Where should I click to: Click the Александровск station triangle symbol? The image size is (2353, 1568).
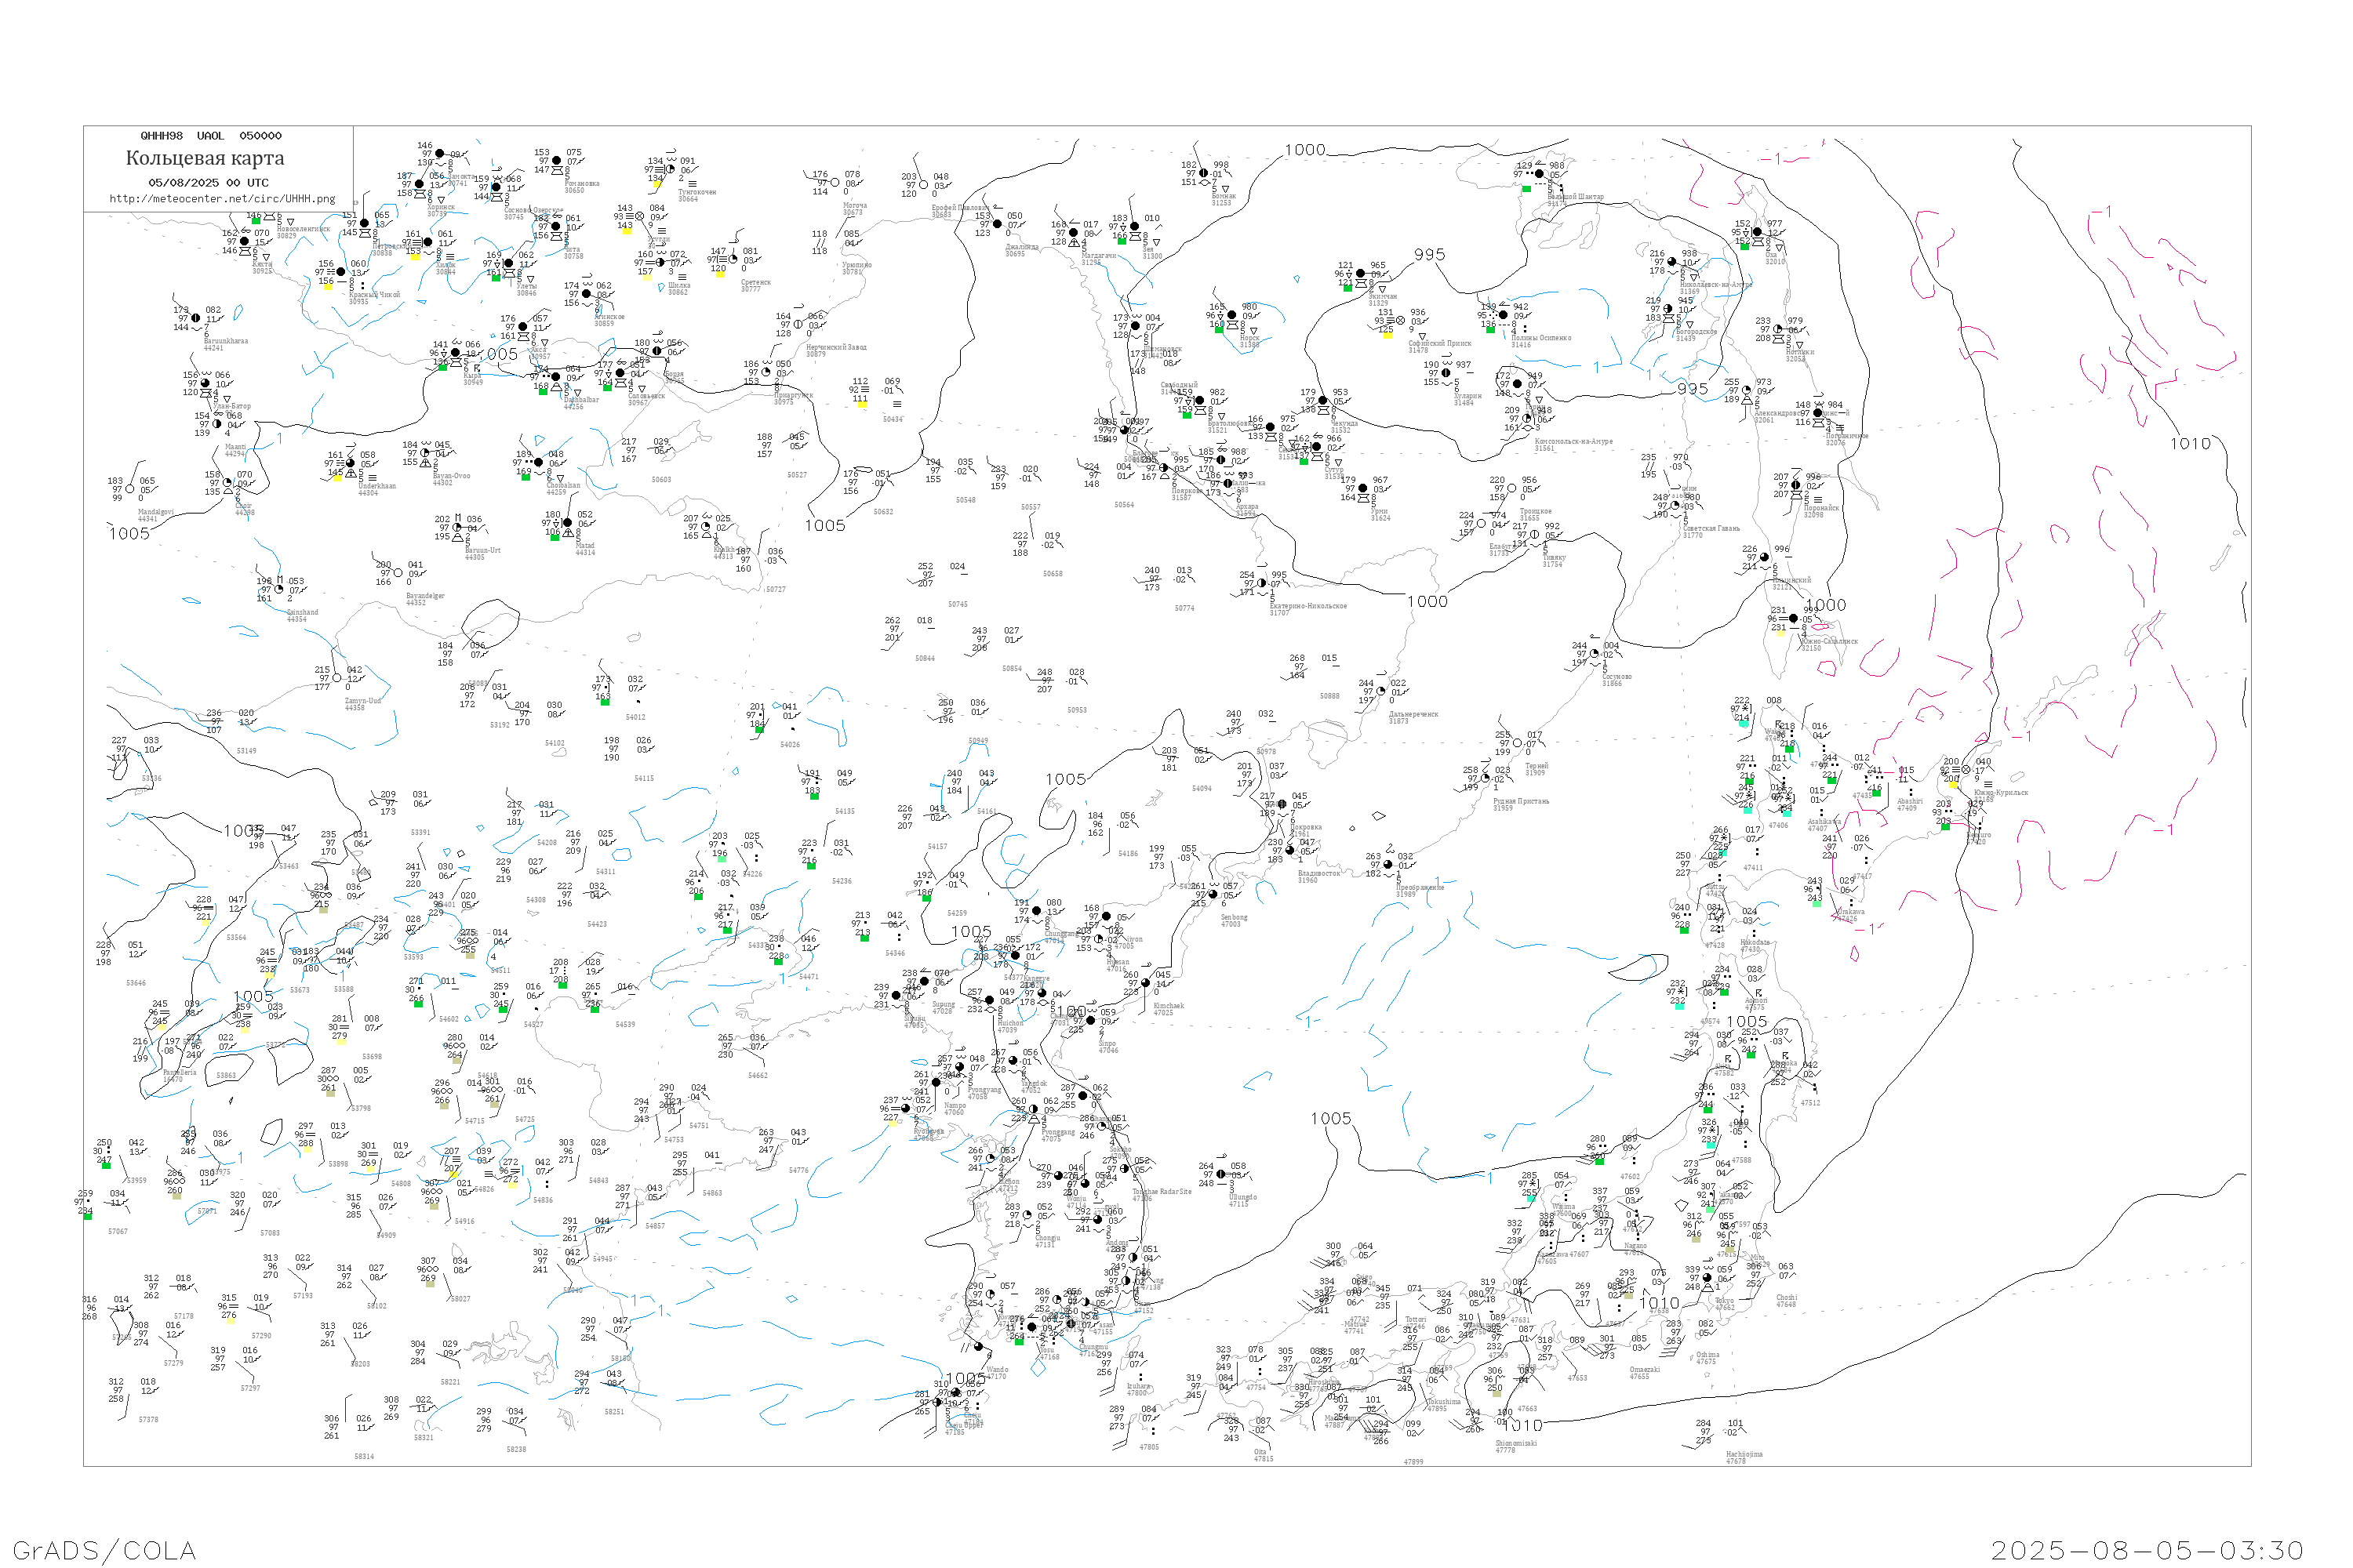pyautogui.click(x=1746, y=400)
